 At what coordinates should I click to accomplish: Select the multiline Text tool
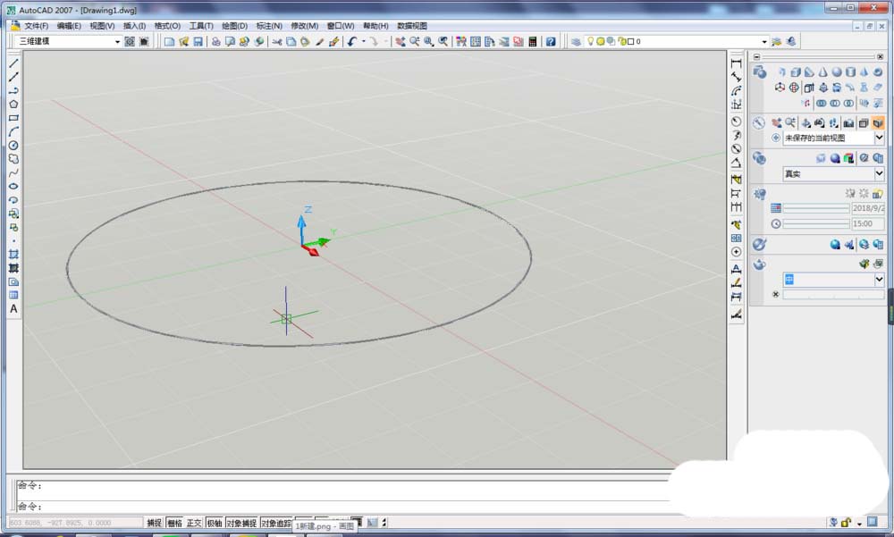(13, 309)
